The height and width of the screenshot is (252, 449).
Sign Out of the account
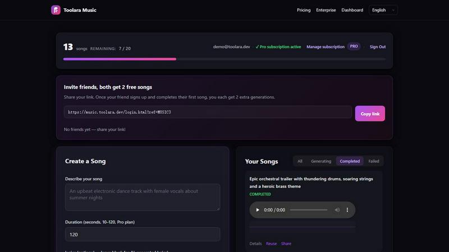377,47
